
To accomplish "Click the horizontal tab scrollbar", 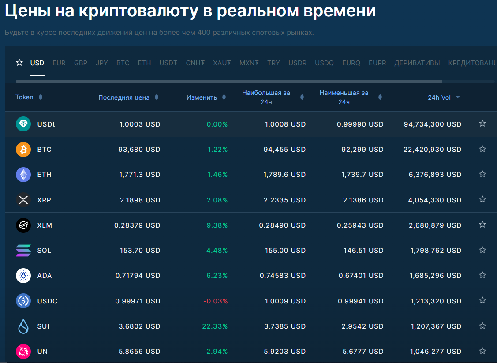I will click(229, 82).
